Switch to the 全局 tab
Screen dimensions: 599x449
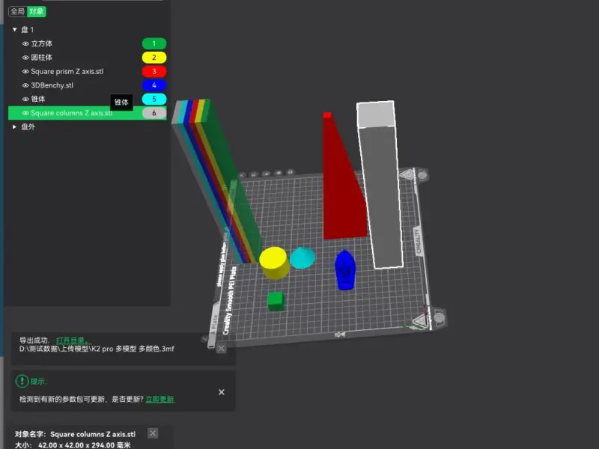pyautogui.click(x=17, y=11)
